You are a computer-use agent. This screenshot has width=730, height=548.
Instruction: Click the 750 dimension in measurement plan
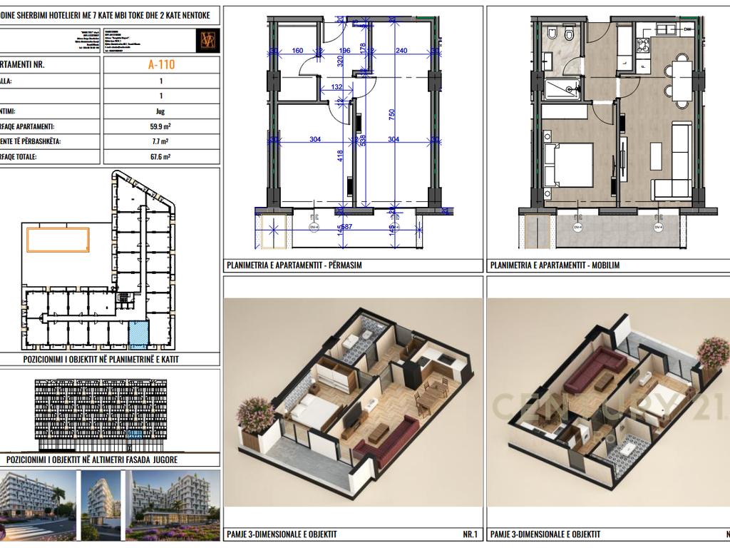[391, 113]
